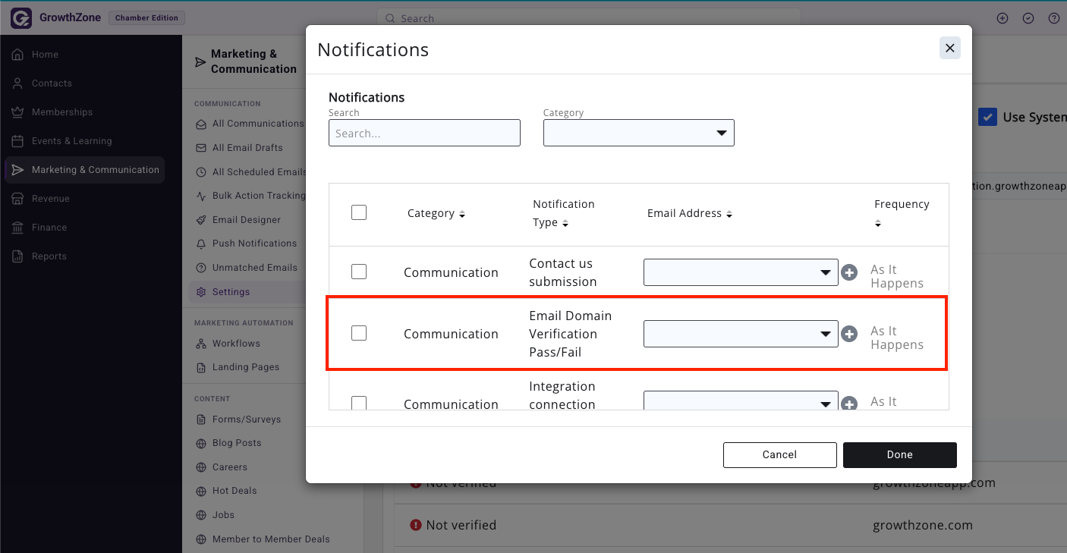This screenshot has width=1067, height=553.
Task: Close the Notifications dialog with X
Action: [949, 48]
